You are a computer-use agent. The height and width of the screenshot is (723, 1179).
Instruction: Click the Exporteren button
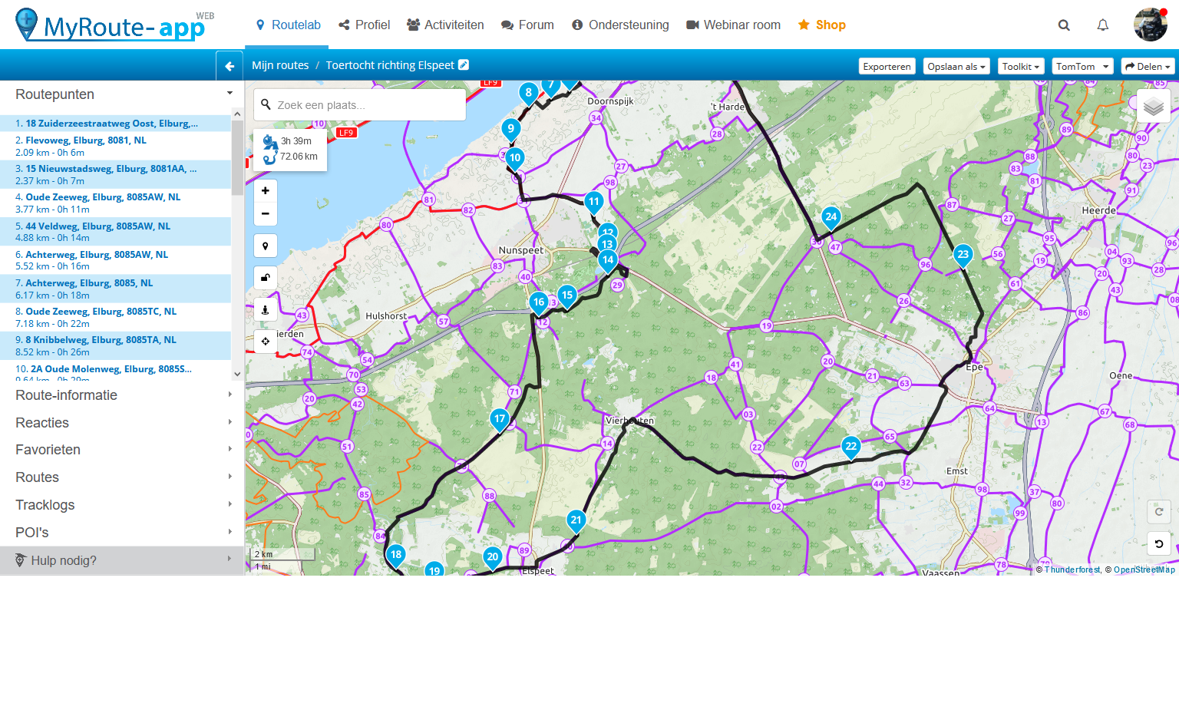887,67
